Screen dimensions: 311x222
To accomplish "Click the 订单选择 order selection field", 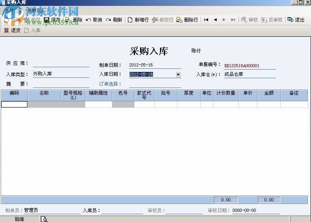I will tap(155, 84).
